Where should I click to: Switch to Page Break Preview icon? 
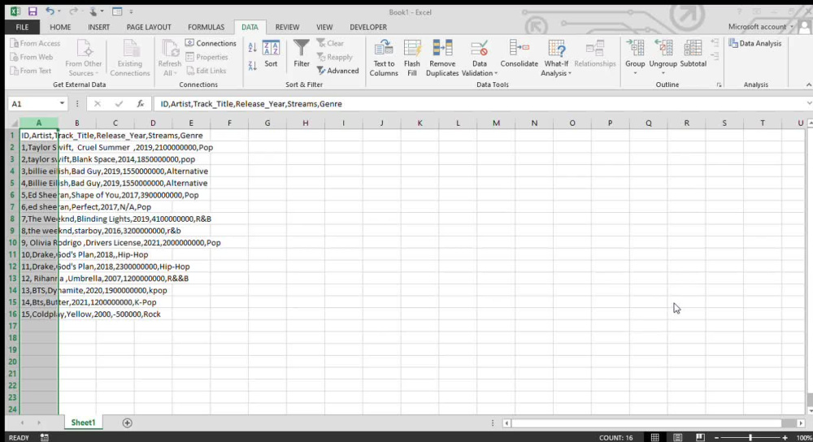click(x=700, y=437)
